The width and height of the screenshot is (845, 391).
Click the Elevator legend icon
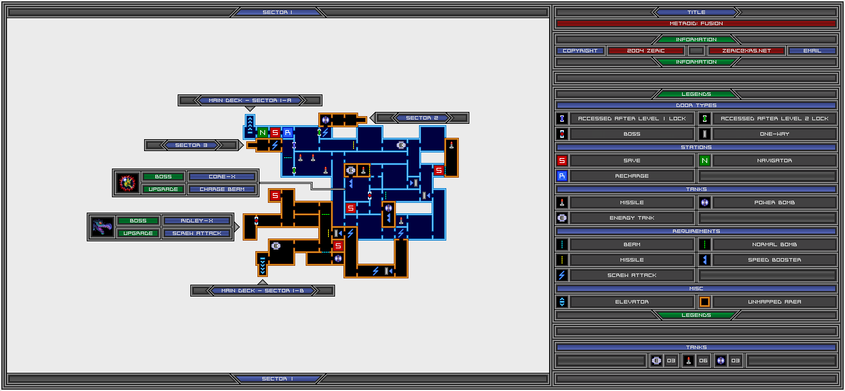tap(562, 302)
